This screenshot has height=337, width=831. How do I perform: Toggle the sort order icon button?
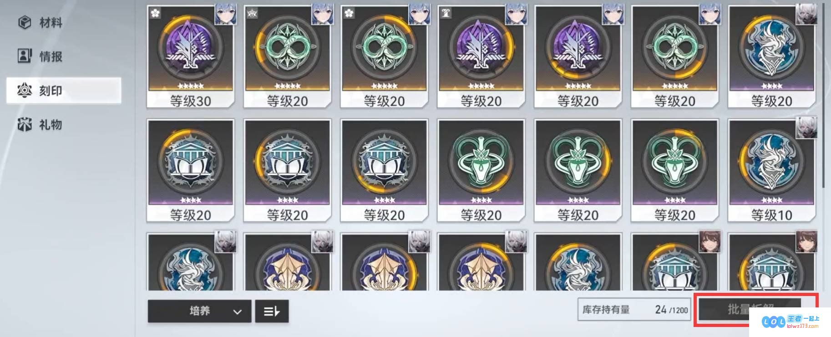coord(272,311)
